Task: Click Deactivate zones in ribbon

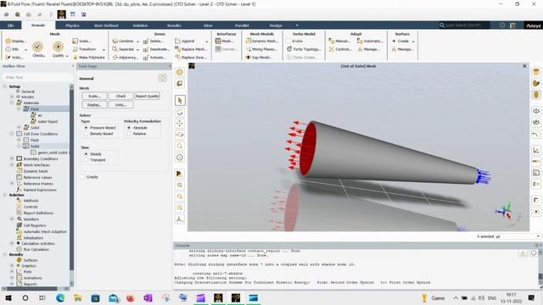Action: (156, 49)
